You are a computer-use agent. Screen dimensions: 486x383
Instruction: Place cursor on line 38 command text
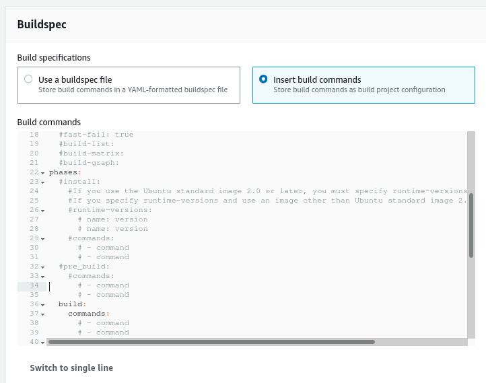[x=104, y=323]
